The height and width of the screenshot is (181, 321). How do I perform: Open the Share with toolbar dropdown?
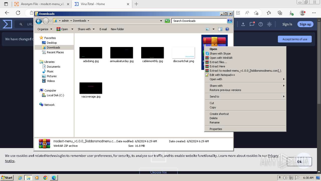[86, 29]
